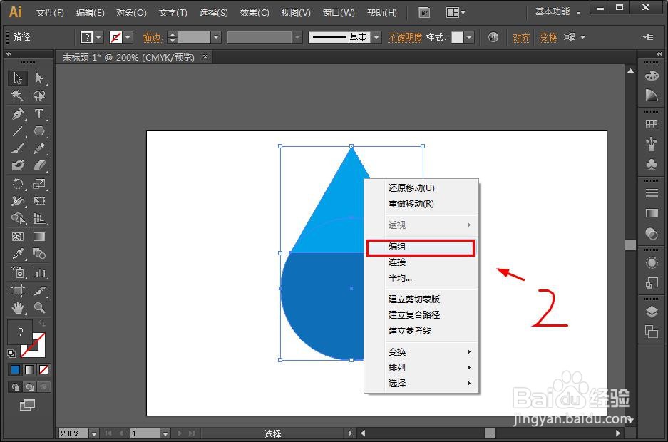Click the 对齐 button in the control bar
The height and width of the screenshot is (442, 668).
pyautogui.click(x=521, y=36)
